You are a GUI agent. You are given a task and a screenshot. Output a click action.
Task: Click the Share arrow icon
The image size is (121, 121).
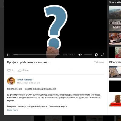(x=19, y=70)
